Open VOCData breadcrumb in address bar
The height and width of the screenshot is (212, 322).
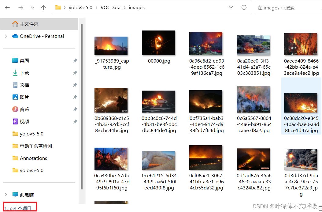(110, 8)
